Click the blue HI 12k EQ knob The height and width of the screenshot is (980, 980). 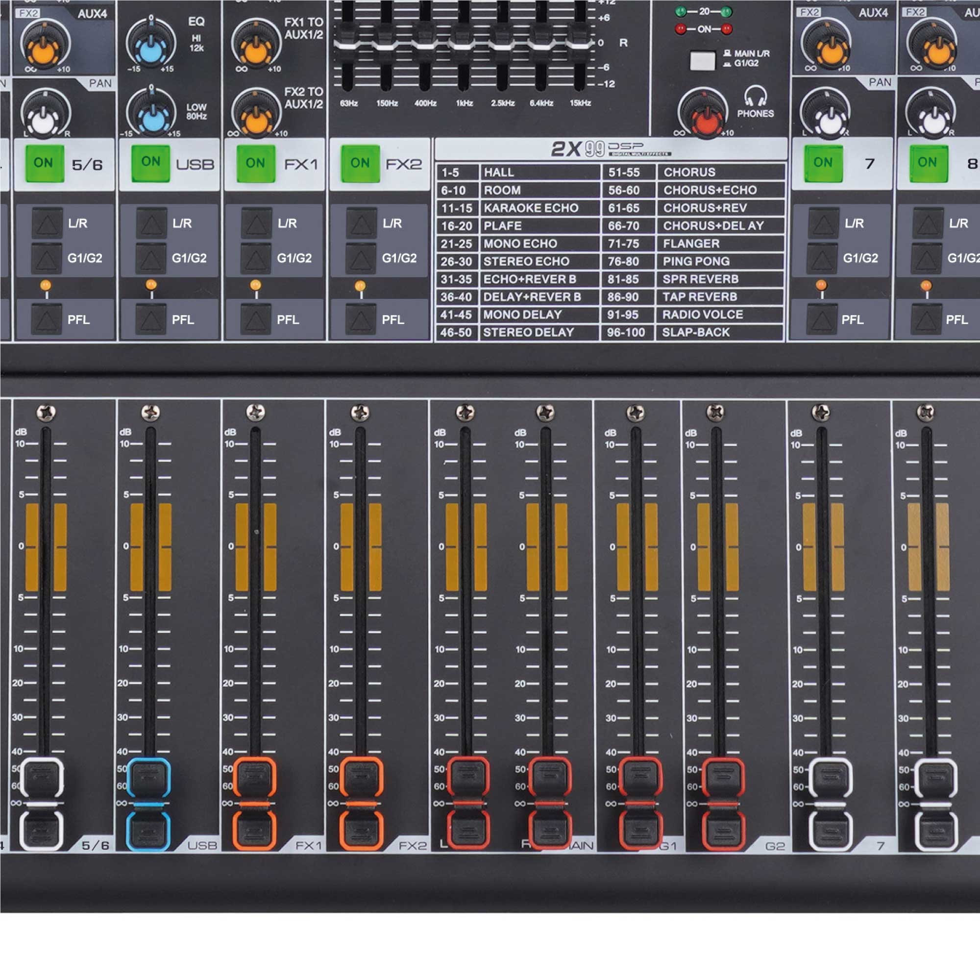click(150, 48)
